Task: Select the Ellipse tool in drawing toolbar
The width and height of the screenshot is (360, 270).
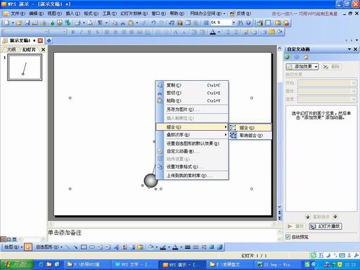Action: tap(92, 247)
